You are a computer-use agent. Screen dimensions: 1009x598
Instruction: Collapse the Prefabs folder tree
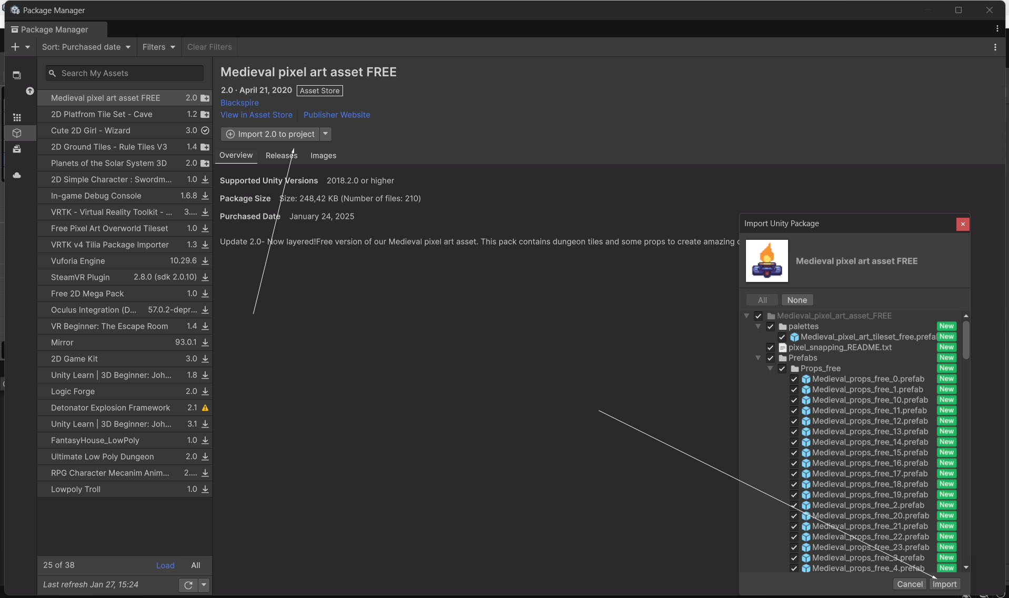pyautogui.click(x=758, y=358)
